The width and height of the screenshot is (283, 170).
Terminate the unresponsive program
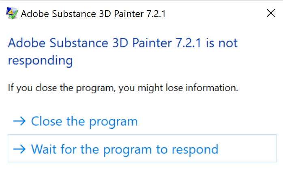[84, 121]
